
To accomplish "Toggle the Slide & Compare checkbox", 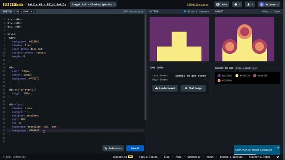I will (x=185, y=12).
